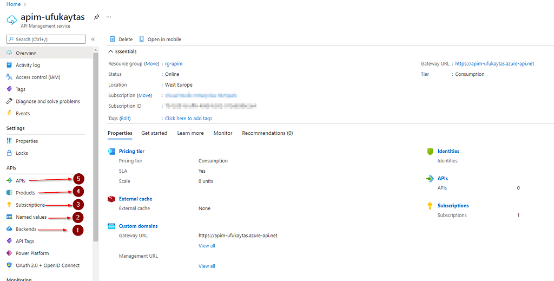Click the sidebar vertical scrollbar
Viewport: 554px width, 281px height.
tap(95, 147)
